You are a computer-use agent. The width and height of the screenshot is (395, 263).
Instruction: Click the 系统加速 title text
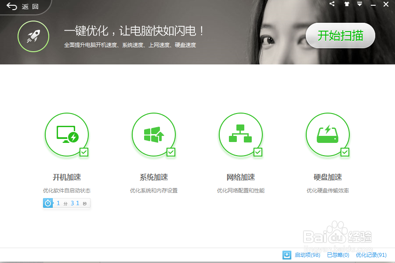(x=154, y=177)
